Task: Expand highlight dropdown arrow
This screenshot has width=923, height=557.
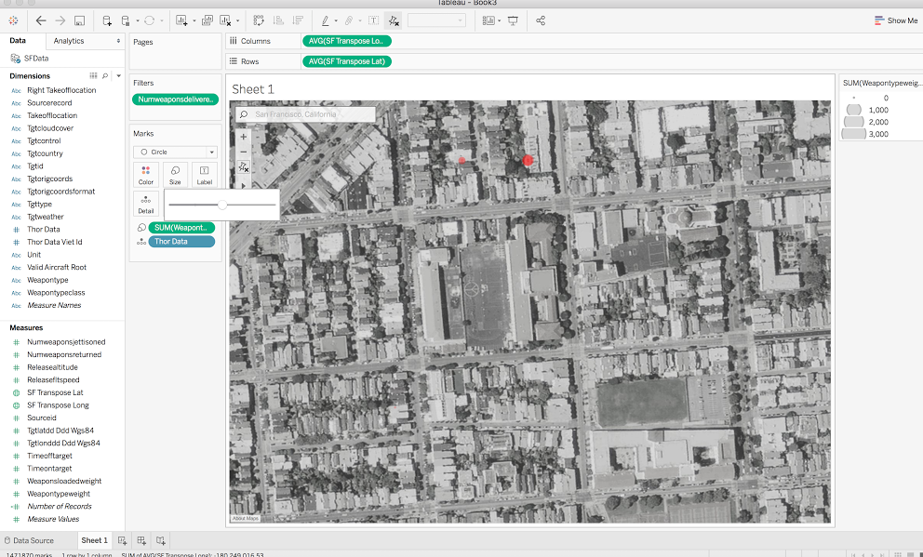Action: pyautogui.click(x=336, y=21)
